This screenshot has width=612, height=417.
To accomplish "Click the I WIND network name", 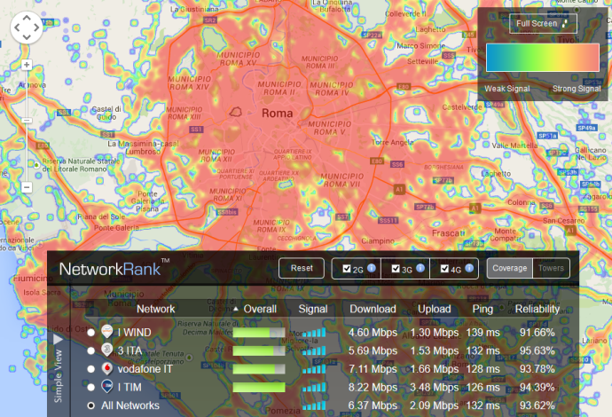I will 134,333.
